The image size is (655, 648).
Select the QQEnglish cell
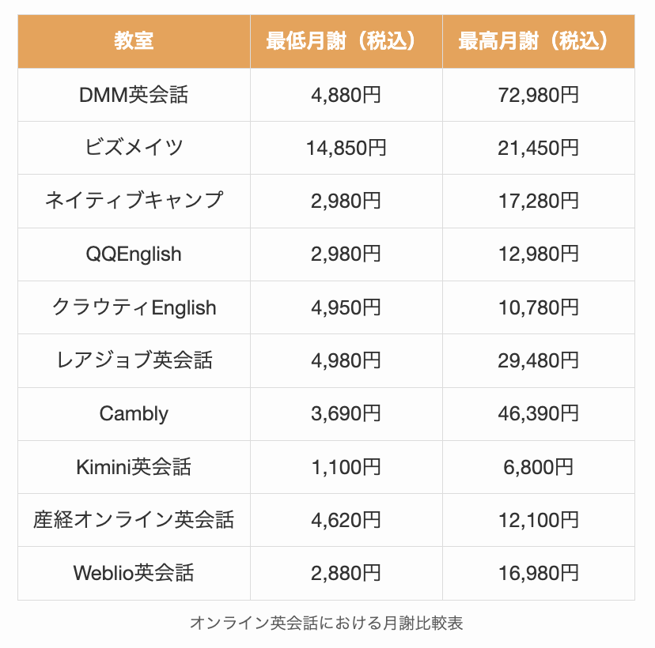[x=134, y=254]
